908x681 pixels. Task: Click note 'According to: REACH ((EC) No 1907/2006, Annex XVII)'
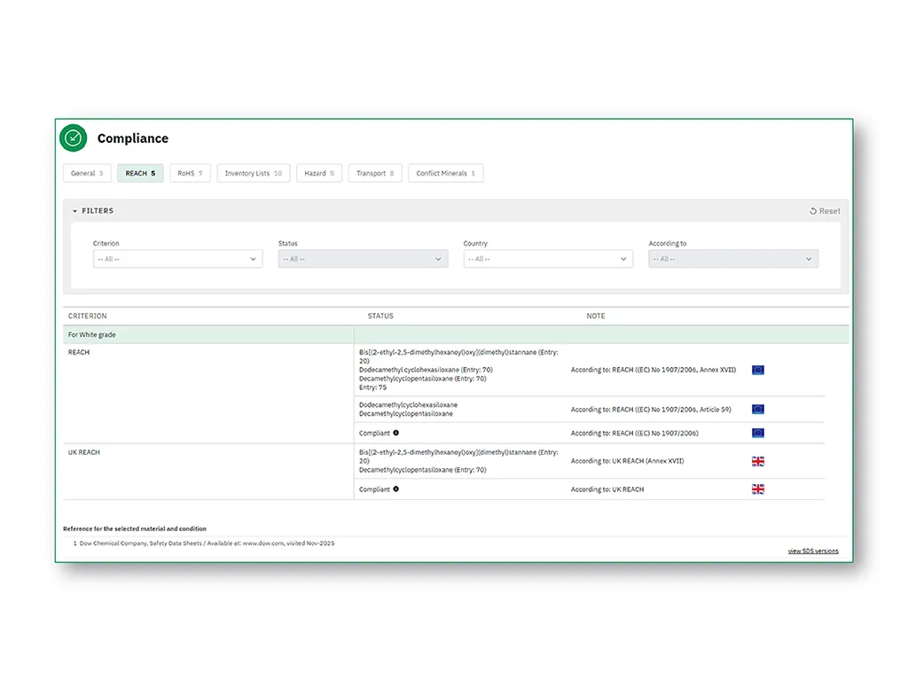pyautogui.click(x=654, y=370)
